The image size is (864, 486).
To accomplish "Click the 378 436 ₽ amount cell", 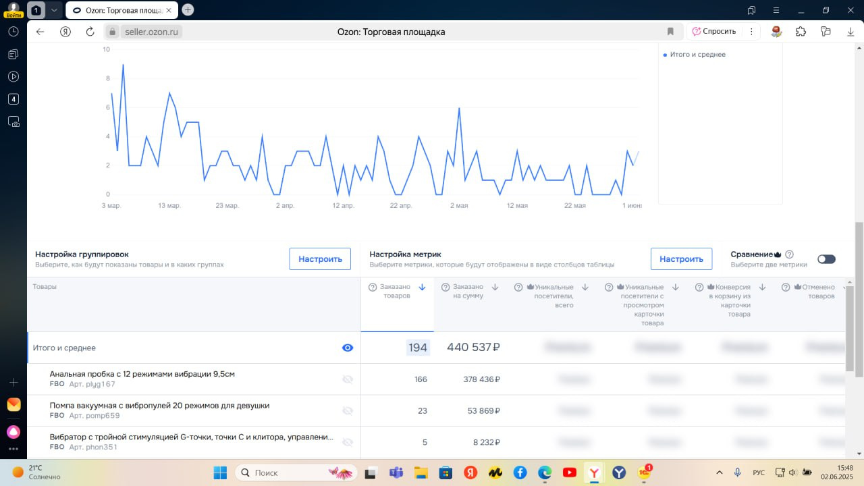I will point(481,379).
